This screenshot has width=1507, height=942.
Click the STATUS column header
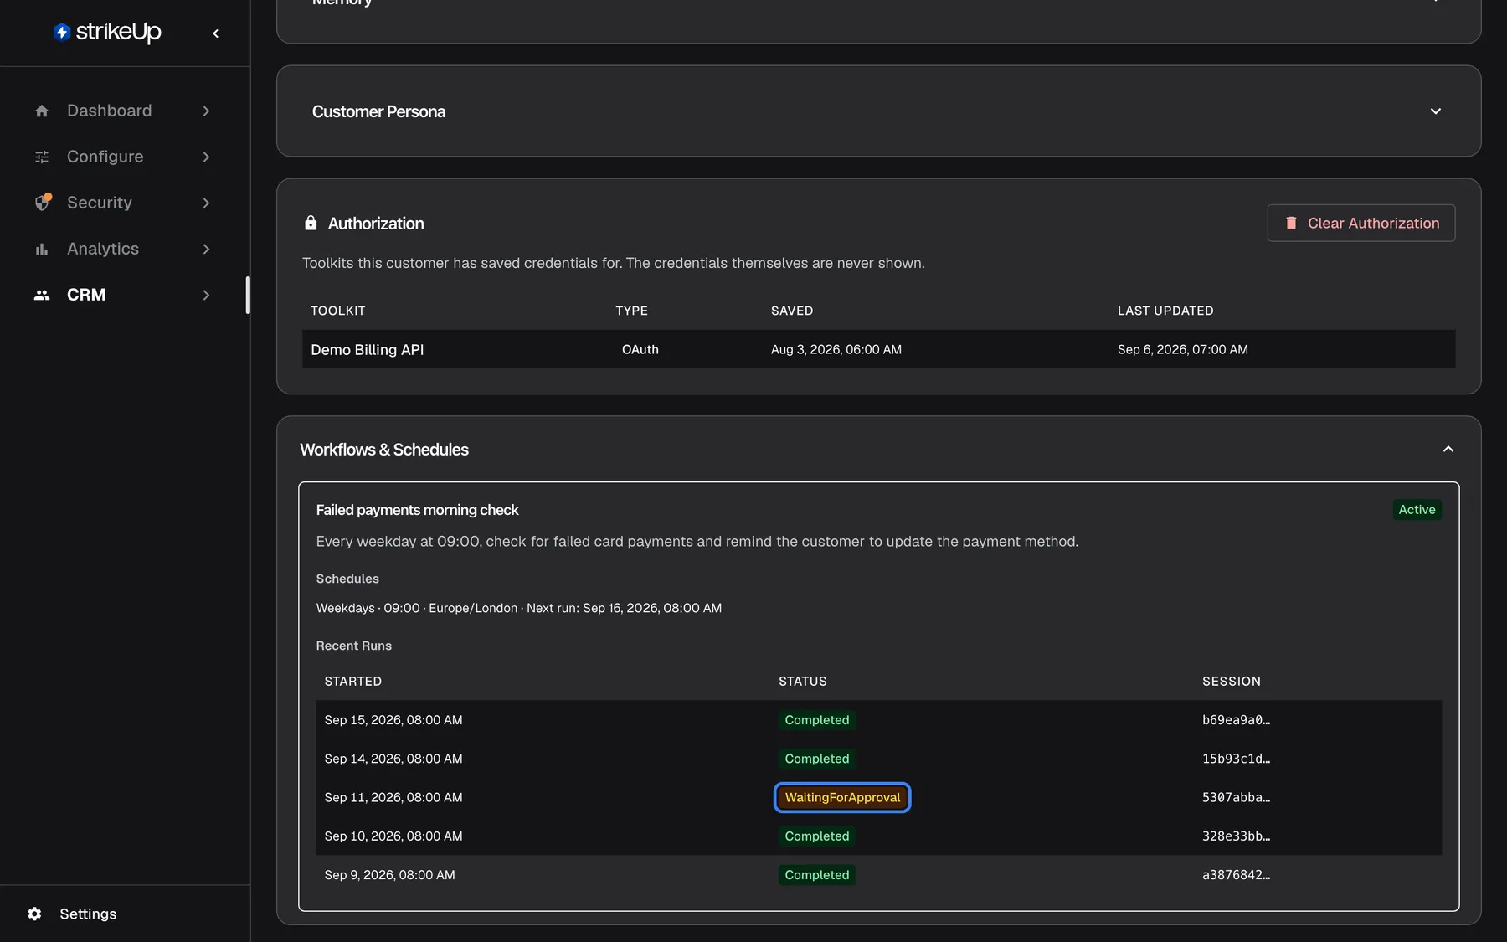(802, 682)
